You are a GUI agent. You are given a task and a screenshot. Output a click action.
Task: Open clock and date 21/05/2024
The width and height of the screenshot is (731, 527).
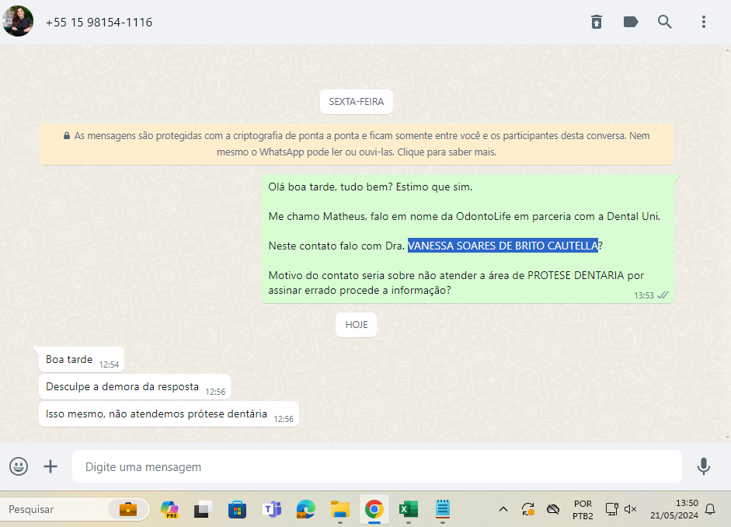(674, 509)
